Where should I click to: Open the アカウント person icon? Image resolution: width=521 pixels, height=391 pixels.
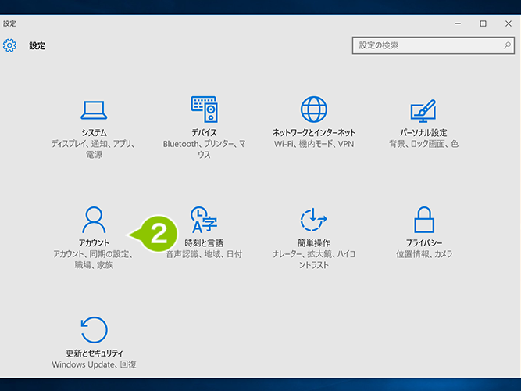pyautogui.click(x=94, y=220)
